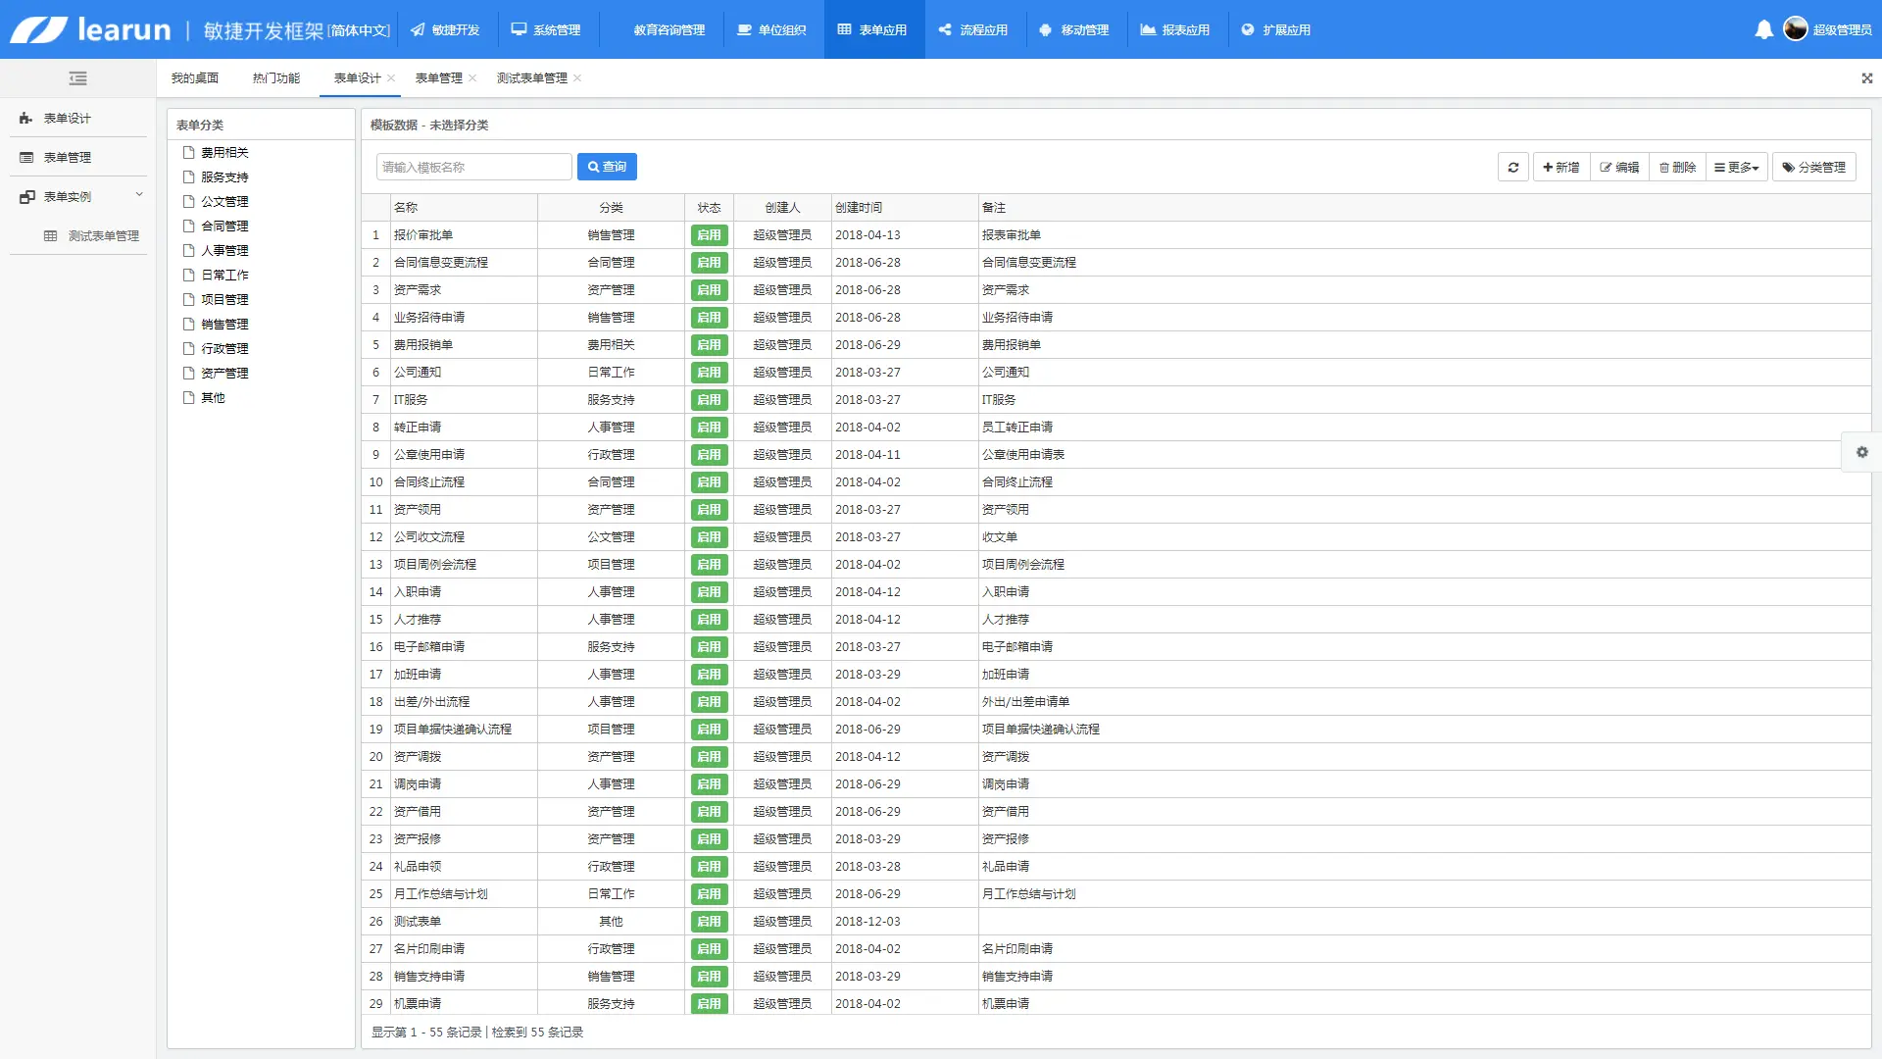Open the 更多 dropdown menu
Image resolution: width=1882 pixels, height=1059 pixels.
coord(1736,168)
